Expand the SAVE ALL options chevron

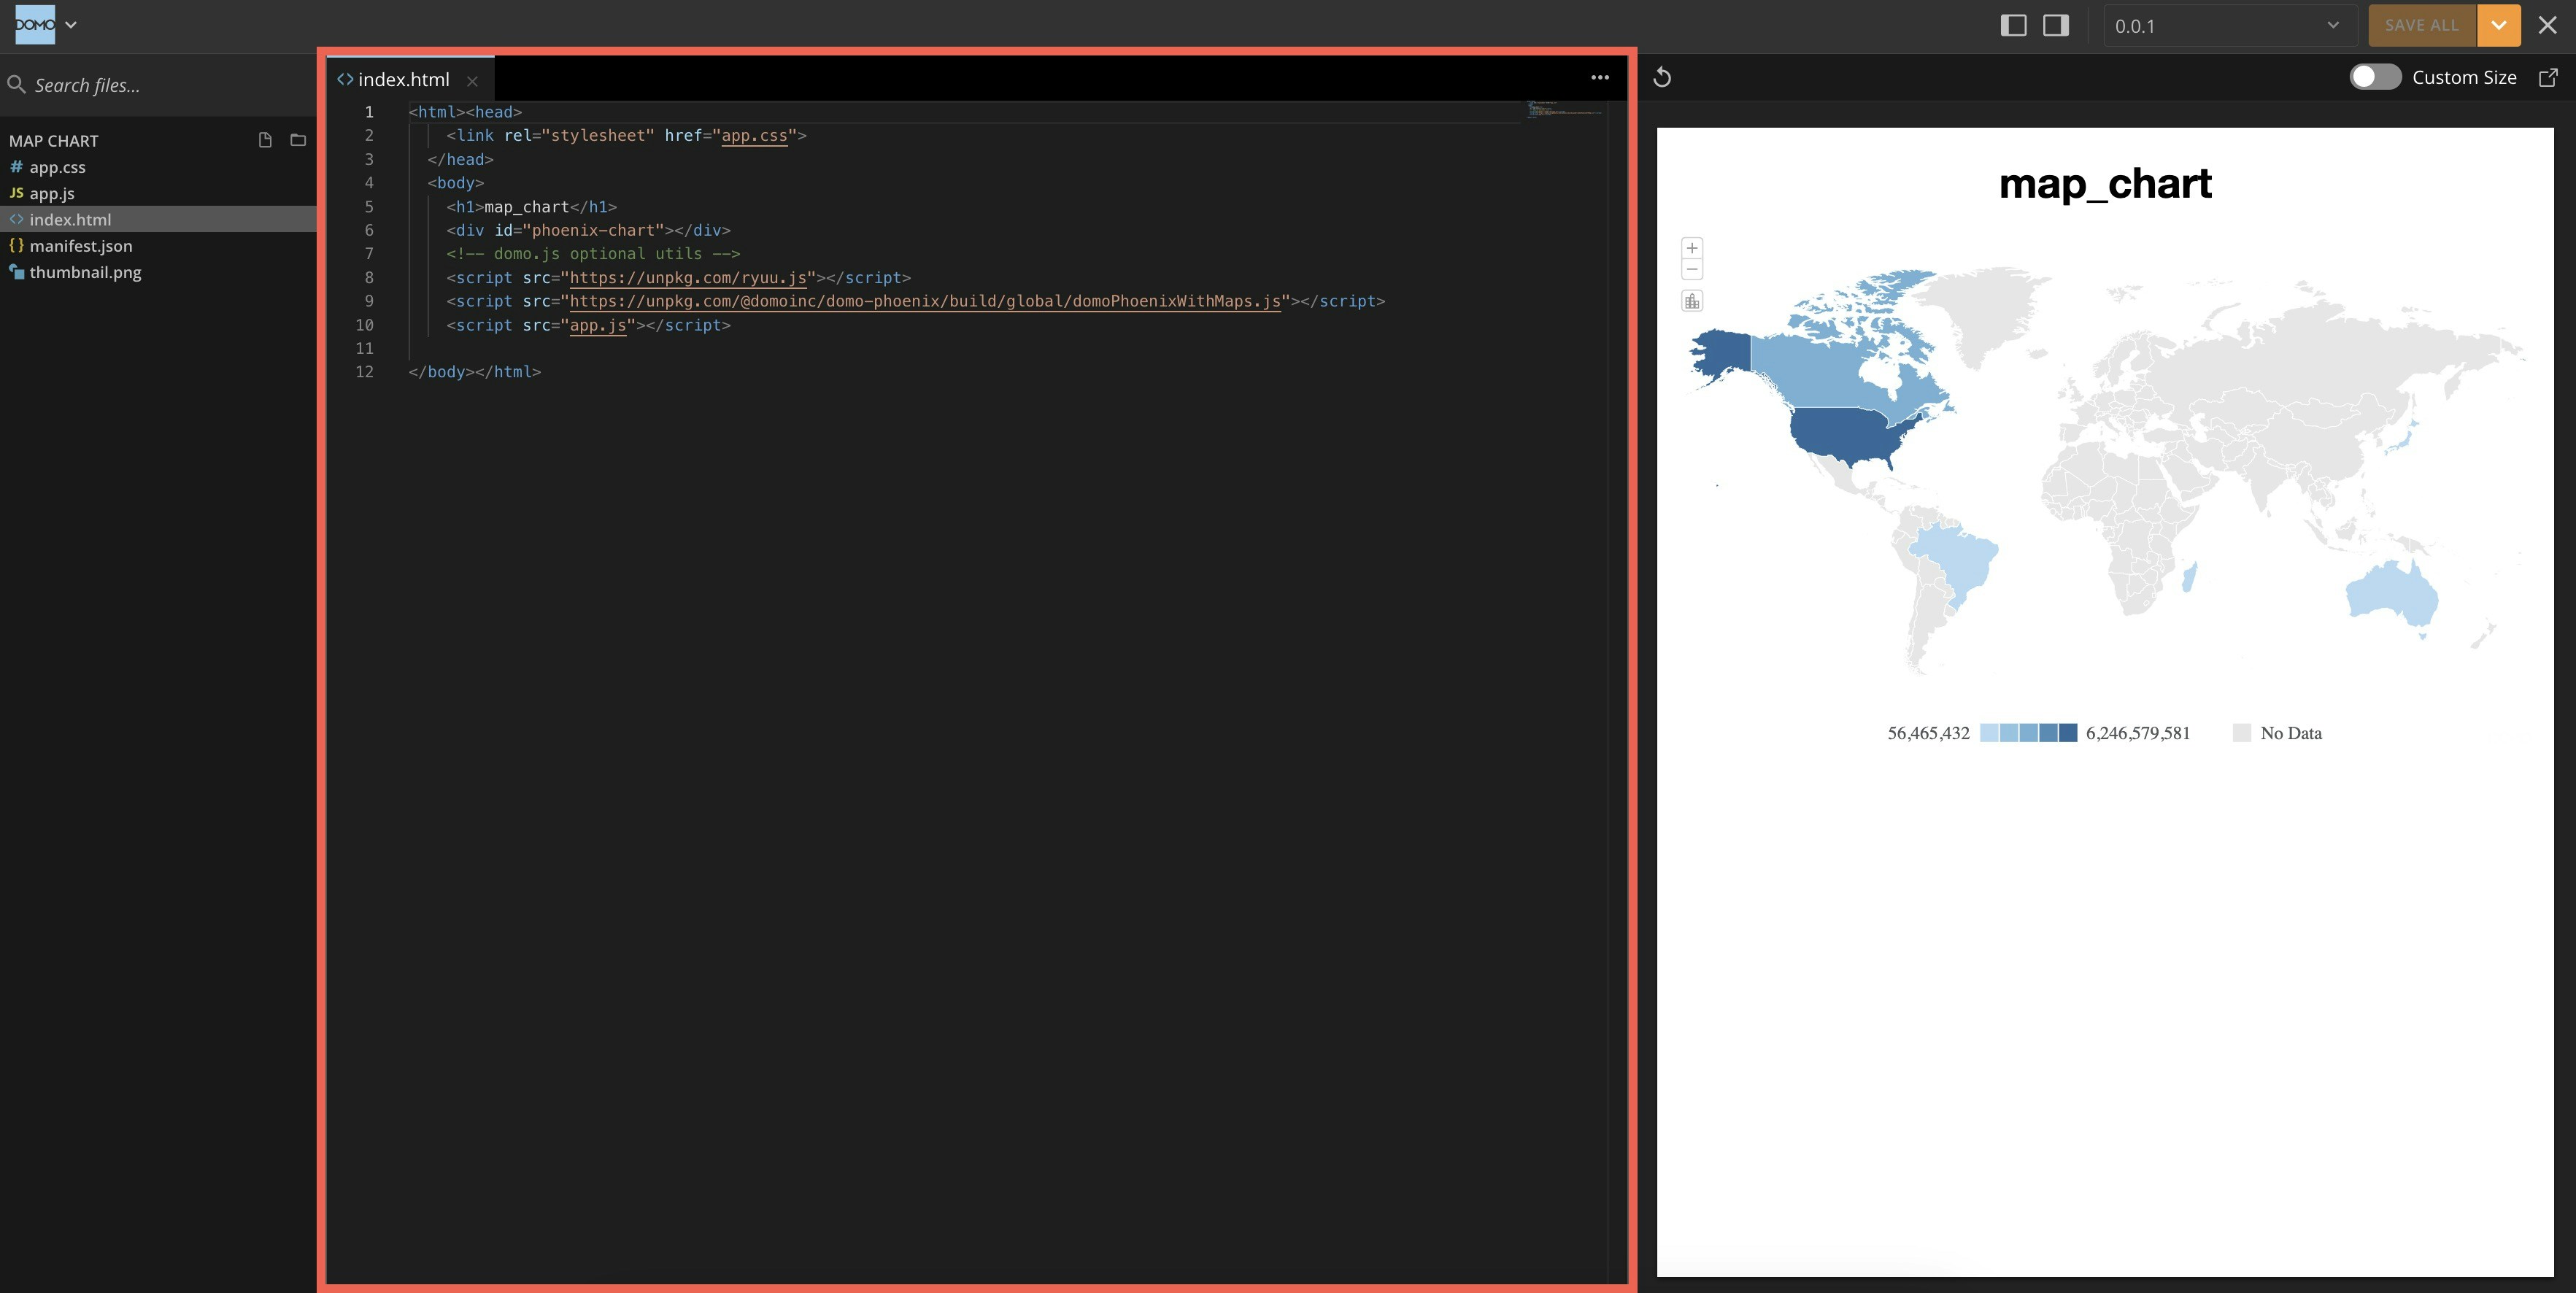[2498, 25]
